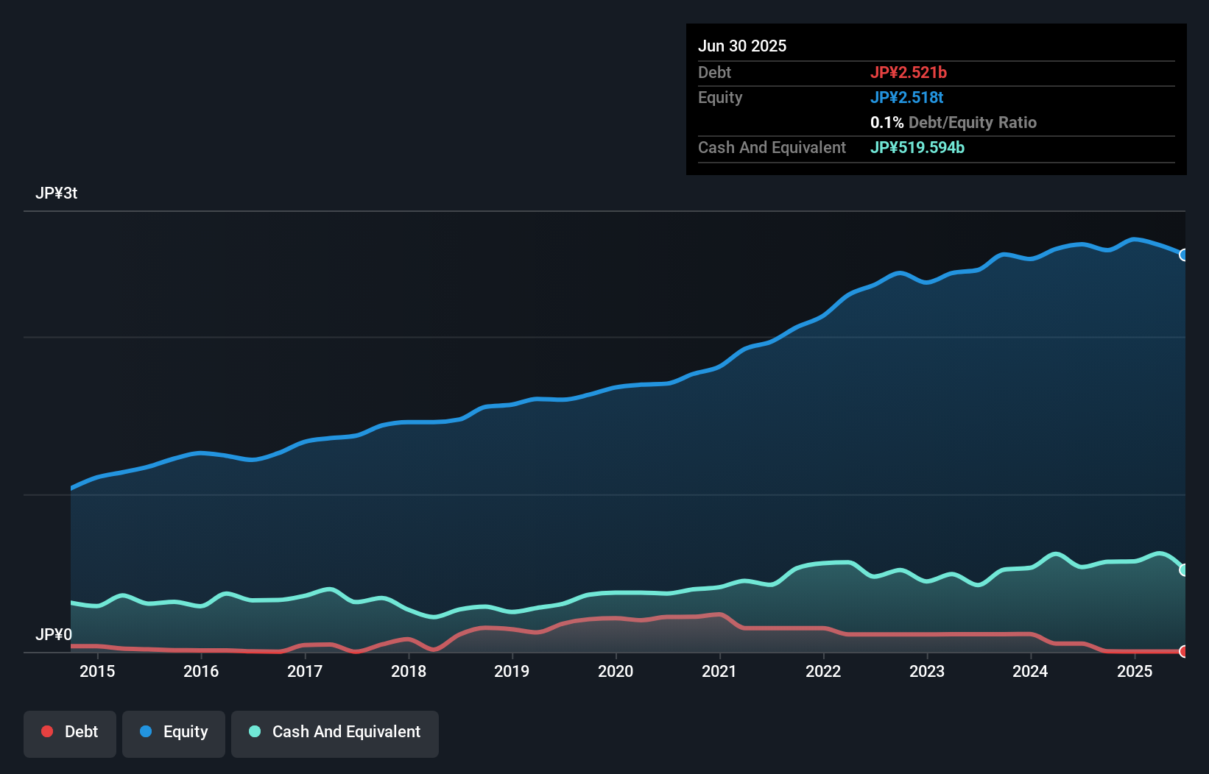Expand the Debt/Equity Ratio row details
The height and width of the screenshot is (774, 1209).
[954, 122]
